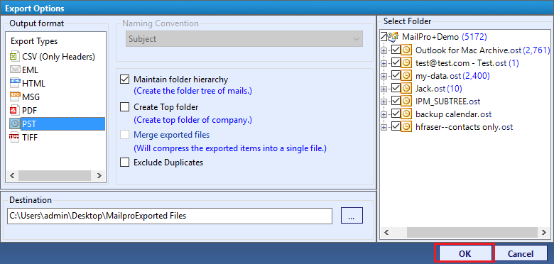Select the MailPro+Demo (5172) label
The width and height of the screenshot is (554, 264).
445,37
